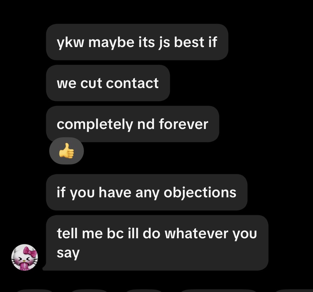Click the word "contact" in the second message
The image size is (313, 292).
pos(132,83)
